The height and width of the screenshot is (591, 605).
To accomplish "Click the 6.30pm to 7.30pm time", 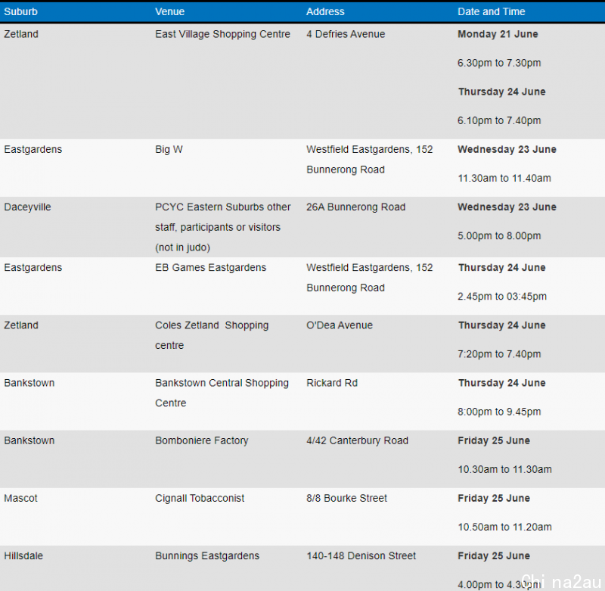I will pos(499,63).
